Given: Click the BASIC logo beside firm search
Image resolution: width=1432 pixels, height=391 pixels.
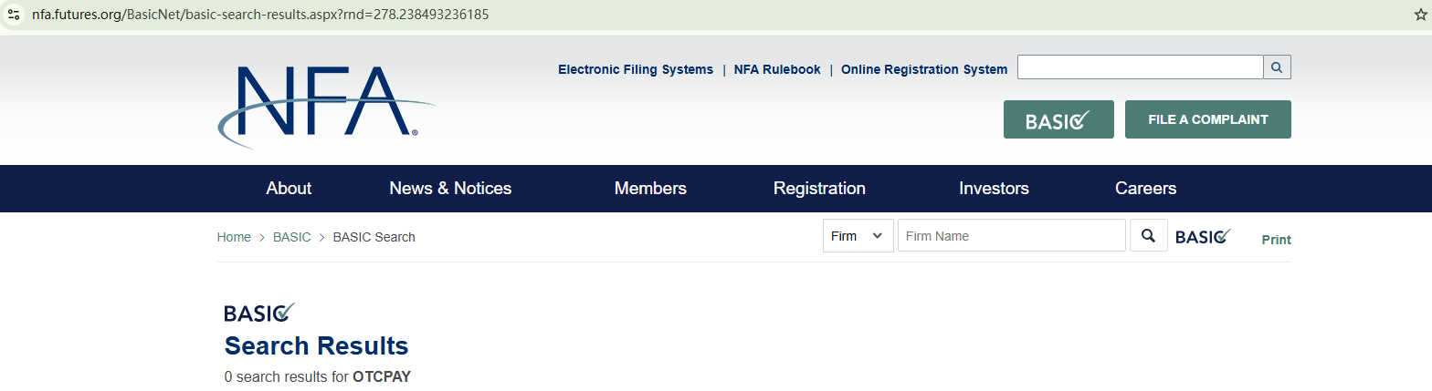Looking at the screenshot, I should pos(1203,236).
